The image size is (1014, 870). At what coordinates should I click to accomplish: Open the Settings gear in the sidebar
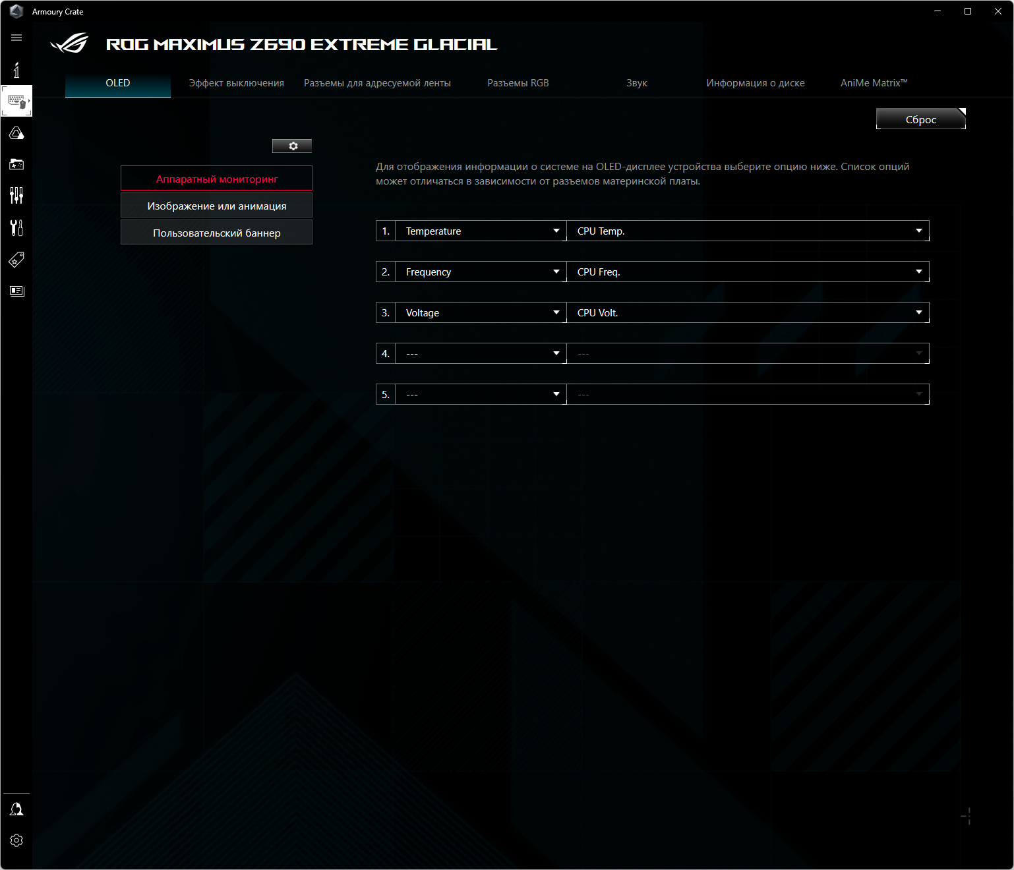16,840
